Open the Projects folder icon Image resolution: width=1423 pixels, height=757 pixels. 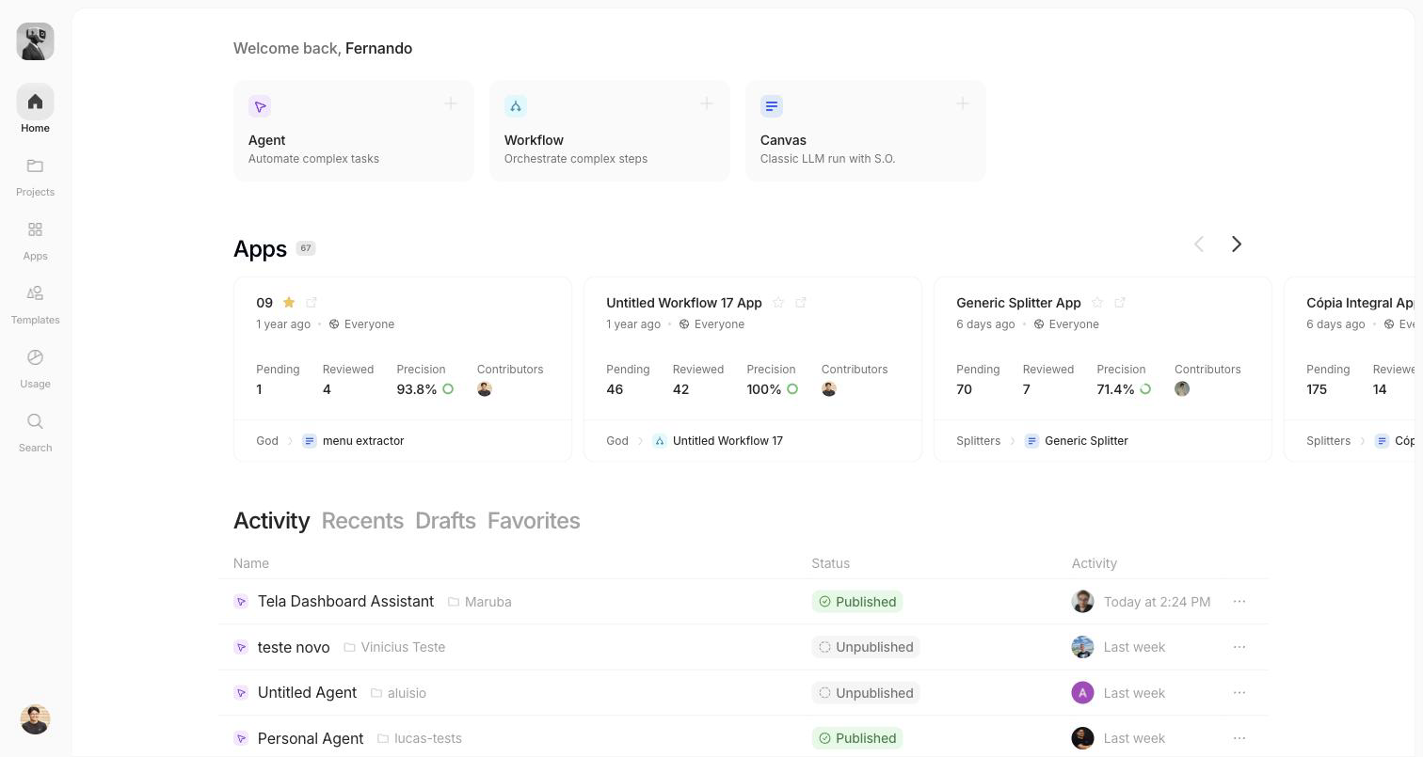click(x=35, y=166)
